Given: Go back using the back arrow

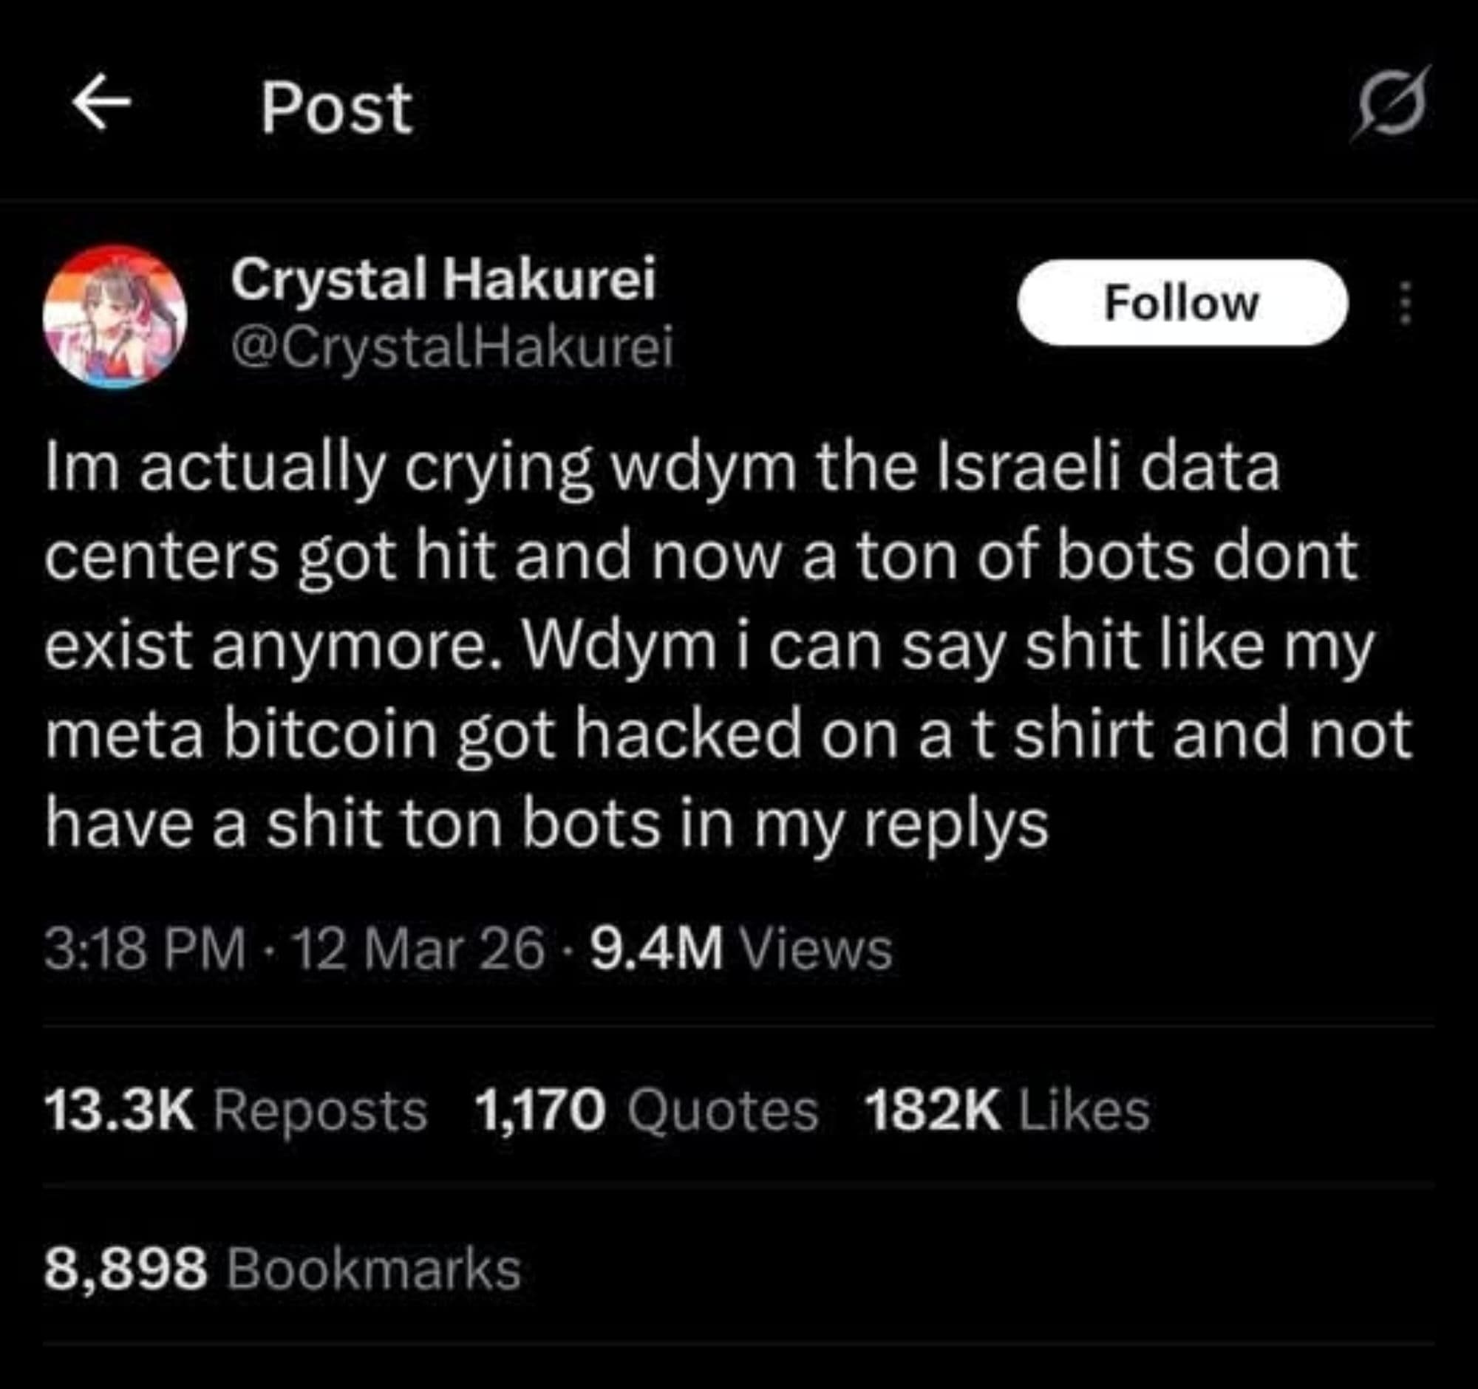Looking at the screenshot, I should coord(101,106).
